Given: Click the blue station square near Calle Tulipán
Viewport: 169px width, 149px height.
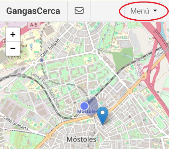Looking at the screenshot, I should click(42, 60).
